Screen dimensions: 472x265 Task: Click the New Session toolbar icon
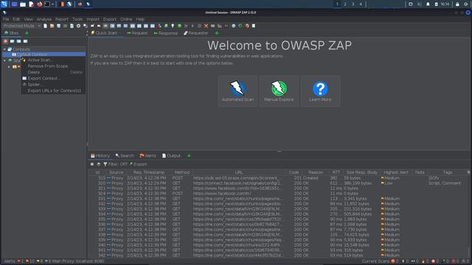point(45,26)
